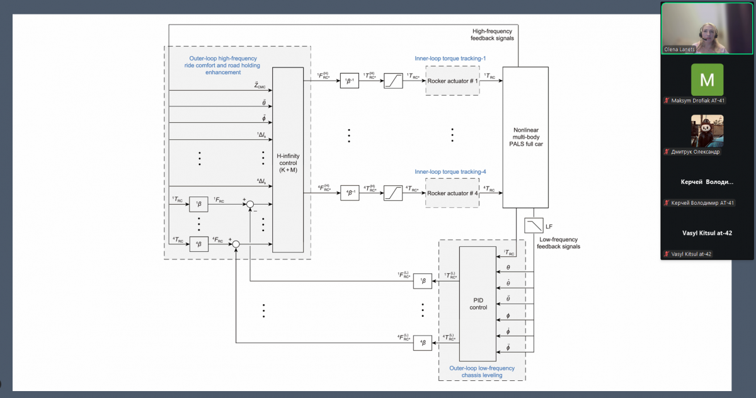The width and height of the screenshot is (756, 398).
Task: Click the Керчей Володи... participant tile name
Action: pyautogui.click(x=707, y=182)
